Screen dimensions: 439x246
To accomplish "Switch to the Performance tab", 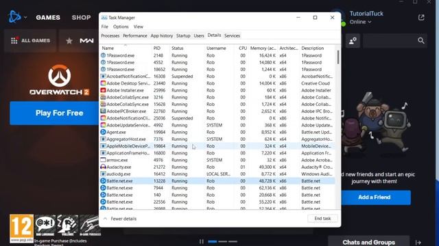I will point(134,36).
